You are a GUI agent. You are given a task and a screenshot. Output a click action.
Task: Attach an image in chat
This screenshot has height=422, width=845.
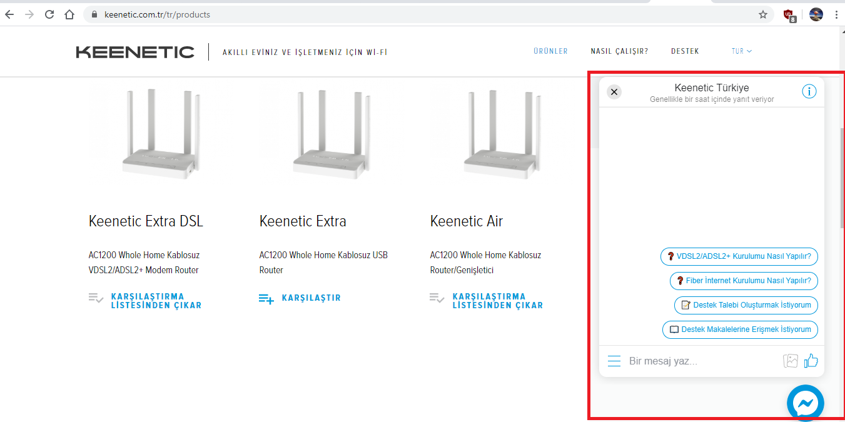point(791,361)
